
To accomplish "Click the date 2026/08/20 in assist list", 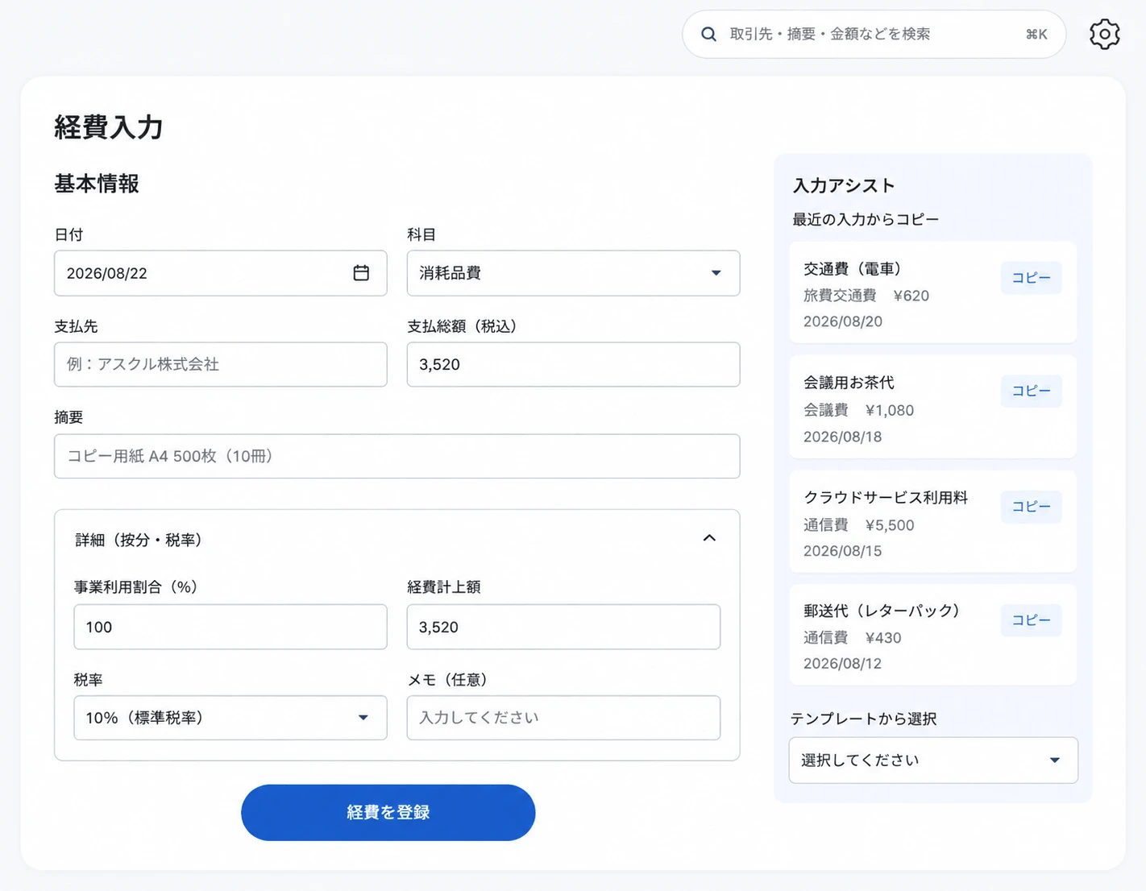I will pyautogui.click(x=842, y=321).
